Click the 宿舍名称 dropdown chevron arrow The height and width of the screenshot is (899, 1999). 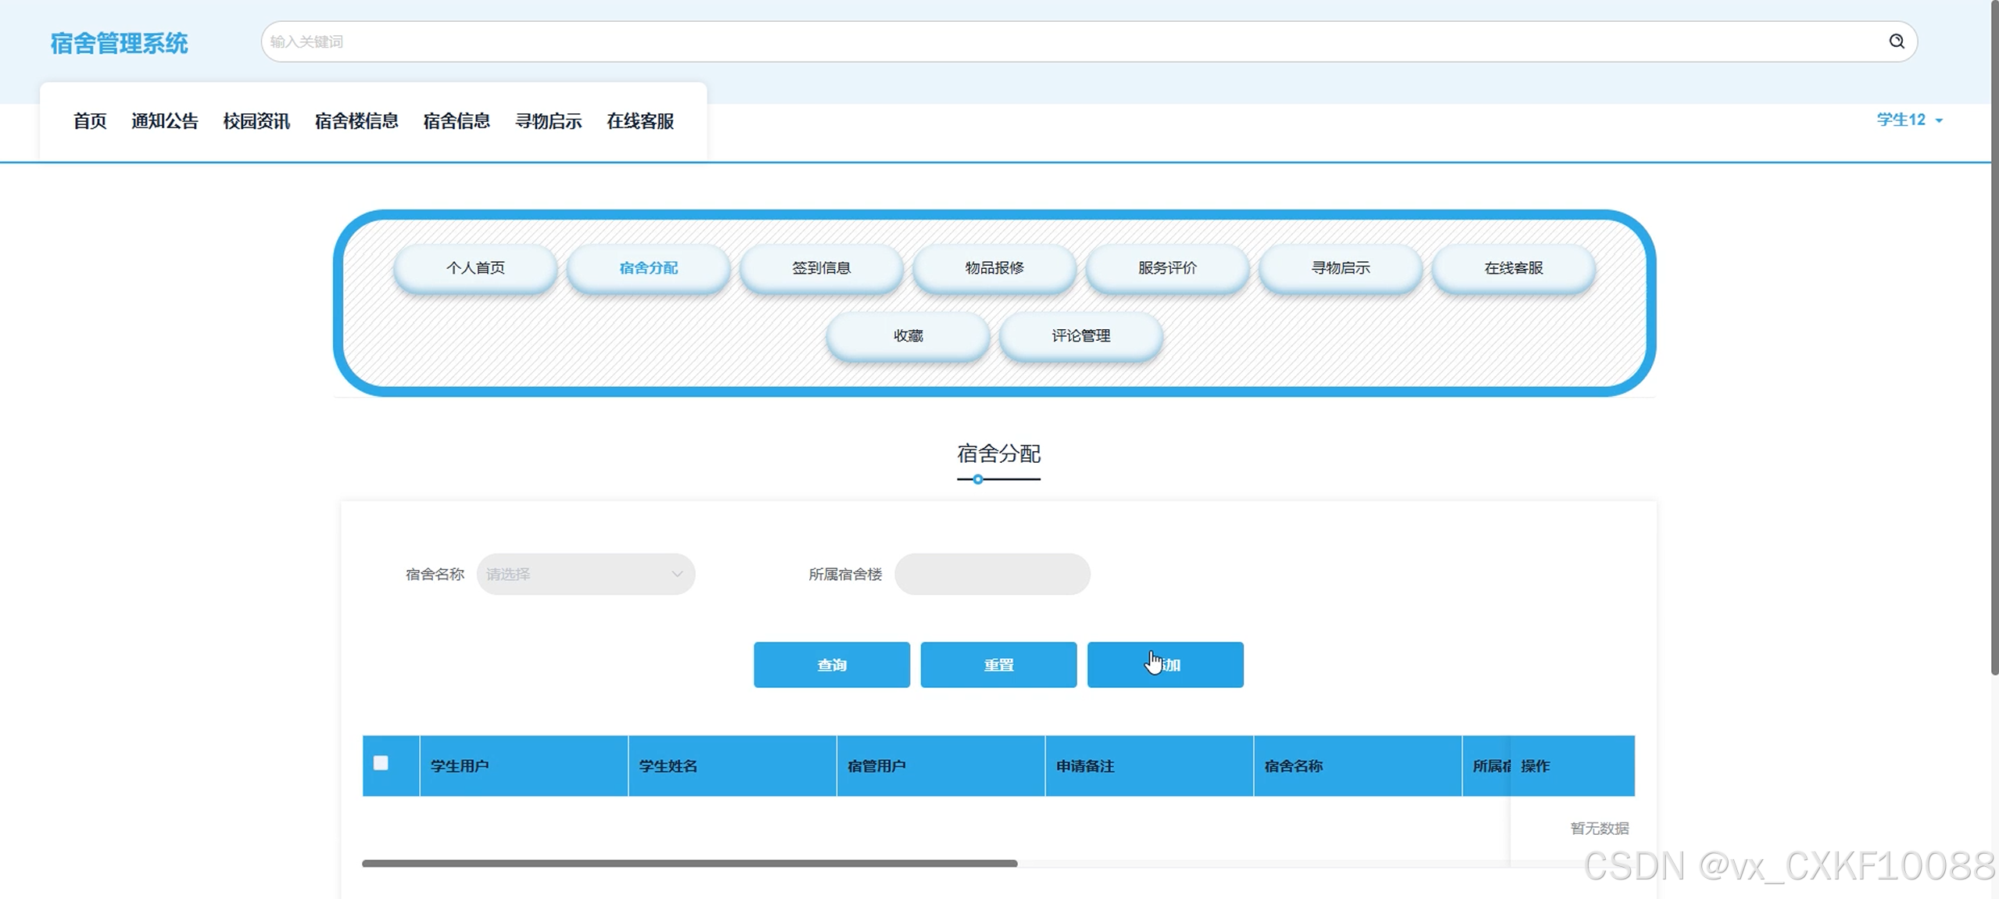pos(677,575)
